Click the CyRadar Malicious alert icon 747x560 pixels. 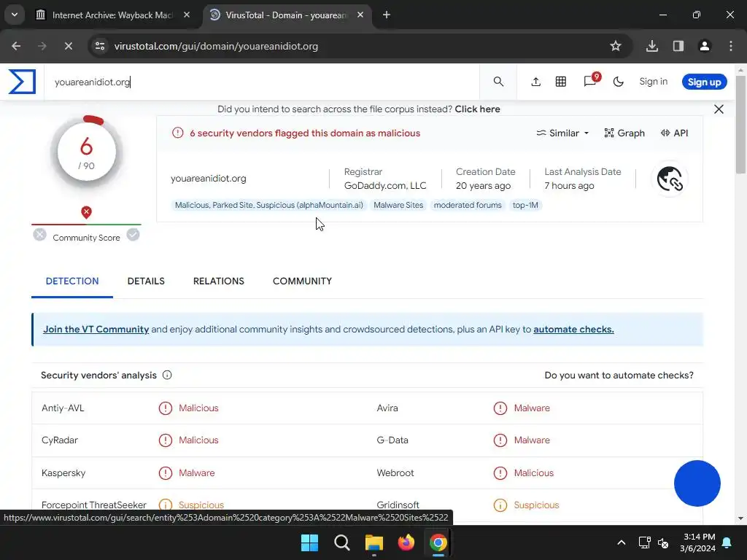[x=166, y=440]
